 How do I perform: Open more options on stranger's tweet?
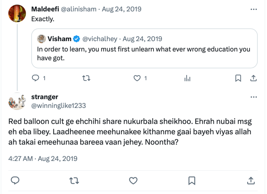pyautogui.click(x=253, y=97)
